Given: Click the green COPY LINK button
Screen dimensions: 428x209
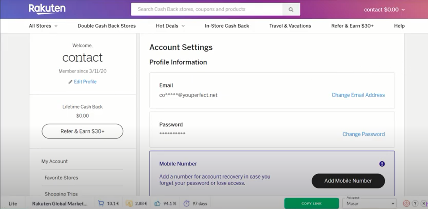Looking at the screenshot, I should click(x=311, y=204).
